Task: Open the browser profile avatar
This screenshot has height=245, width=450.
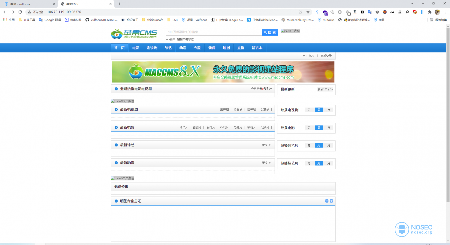Action: [437, 12]
